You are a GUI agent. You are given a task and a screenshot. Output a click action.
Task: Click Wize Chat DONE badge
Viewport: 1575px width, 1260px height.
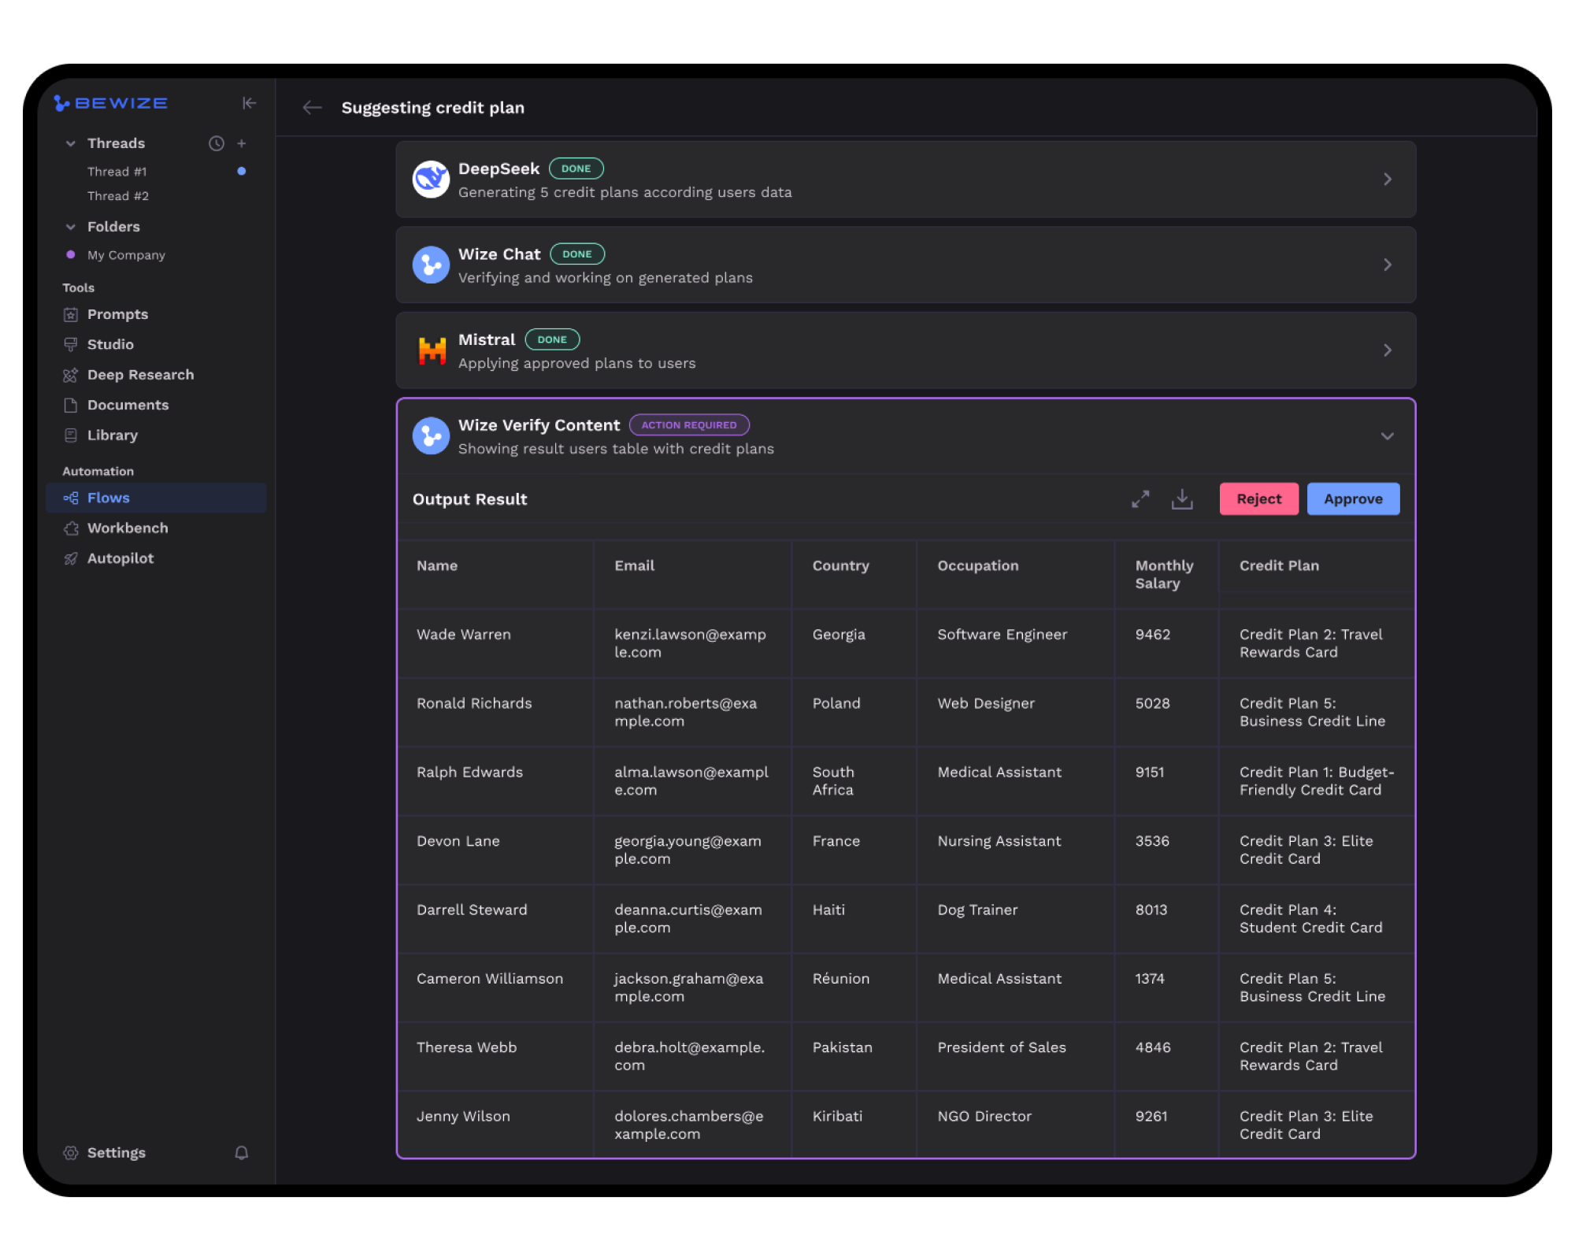point(576,254)
